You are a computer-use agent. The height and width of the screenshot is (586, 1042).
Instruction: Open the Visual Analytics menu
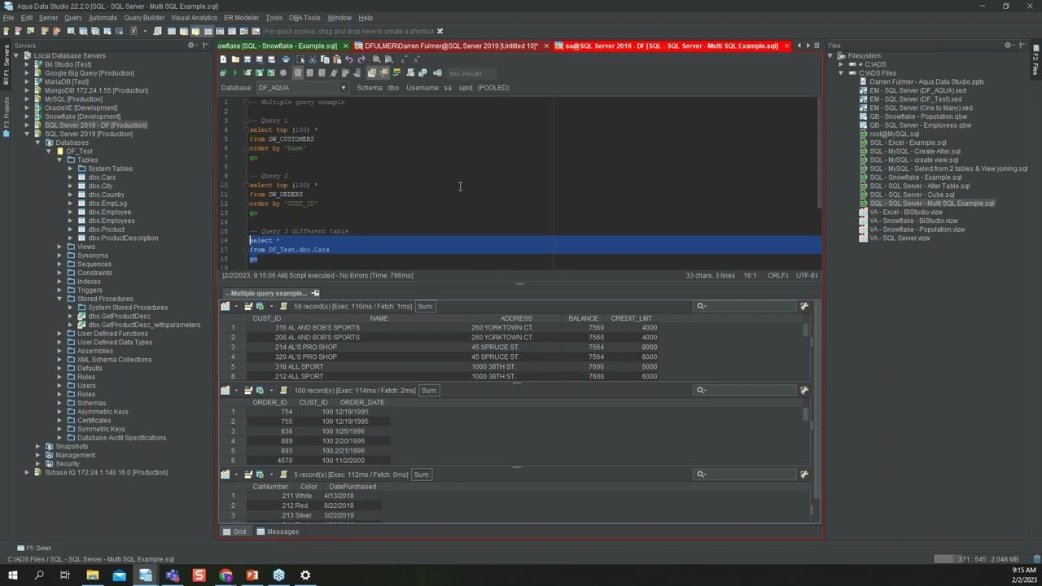194,17
